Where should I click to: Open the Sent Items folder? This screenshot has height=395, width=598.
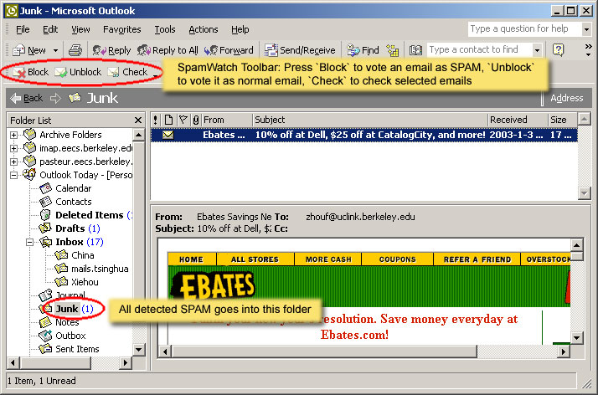click(77, 349)
